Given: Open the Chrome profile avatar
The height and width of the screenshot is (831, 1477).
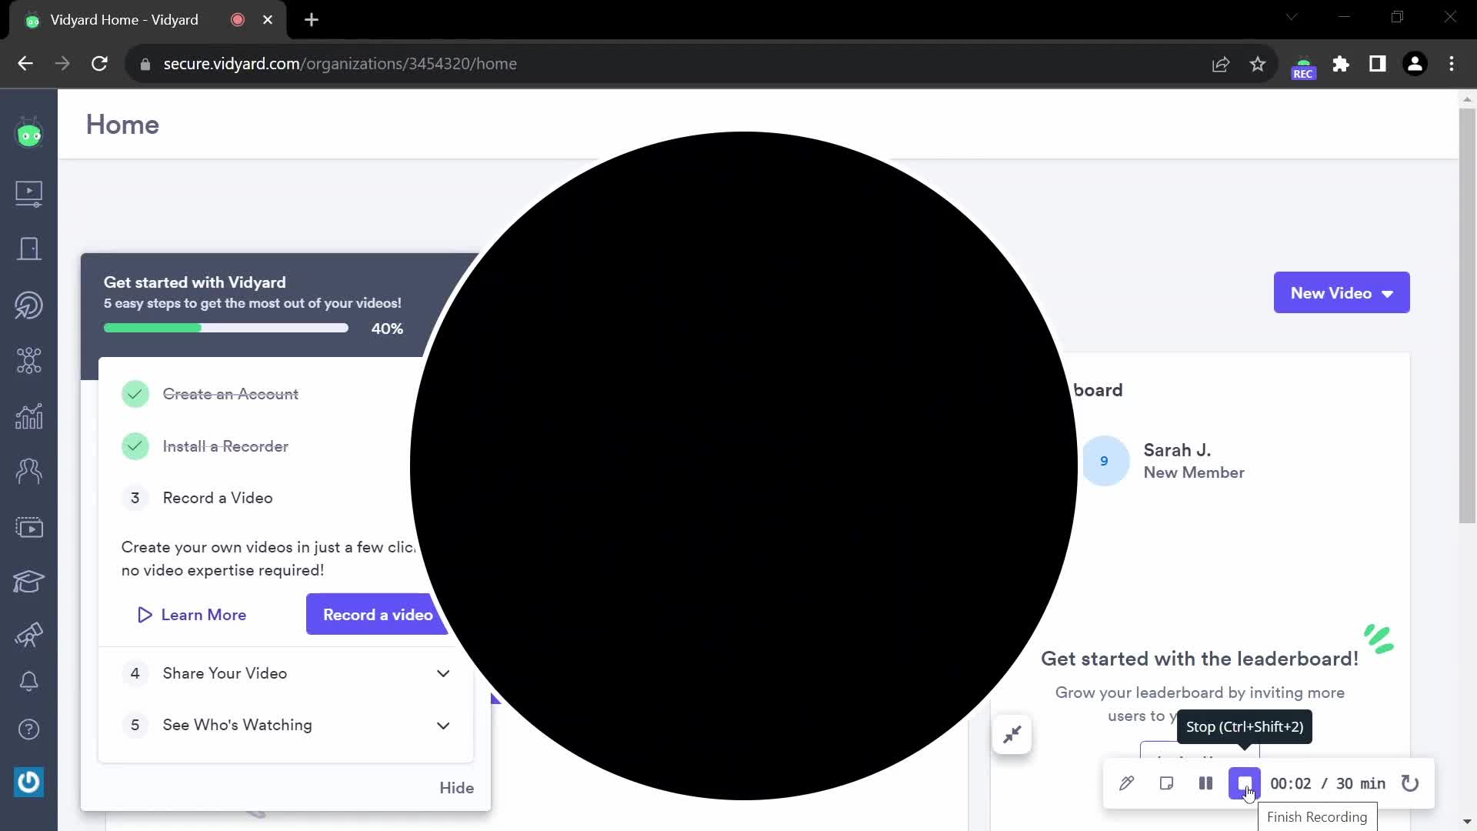Looking at the screenshot, I should click(x=1415, y=64).
